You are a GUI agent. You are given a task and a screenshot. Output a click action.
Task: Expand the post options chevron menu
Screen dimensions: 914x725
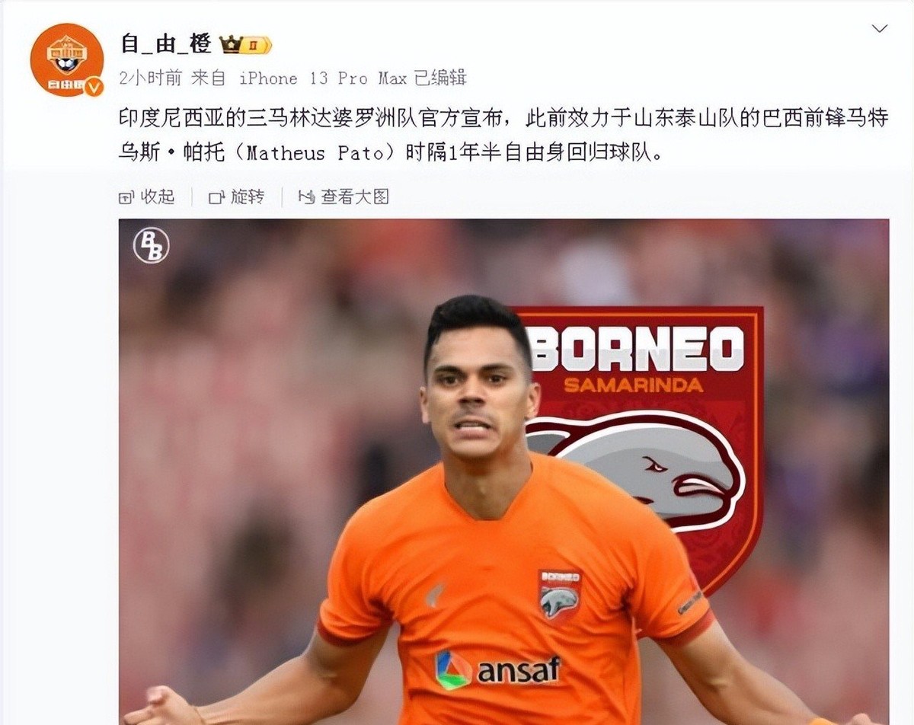(x=880, y=29)
